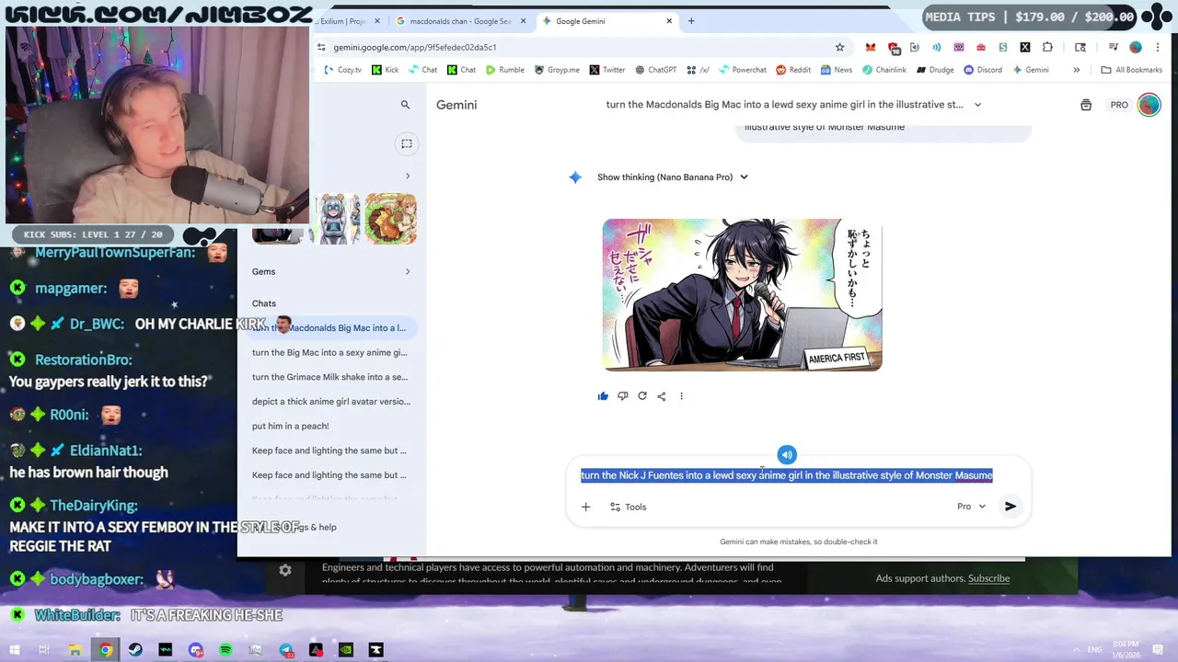
Task: Expand the Gems section arrow
Action: (408, 271)
